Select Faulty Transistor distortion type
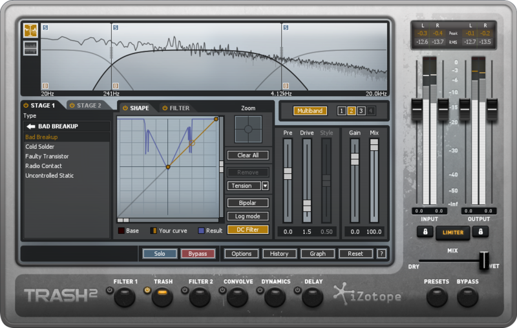Viewport: 517px width, 328px height. coord(67,157)
